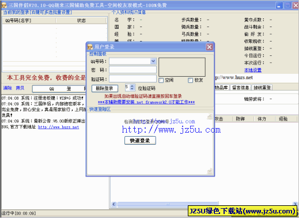Click the icon at bottom-right of 快速登陆区

coord(210,171)
